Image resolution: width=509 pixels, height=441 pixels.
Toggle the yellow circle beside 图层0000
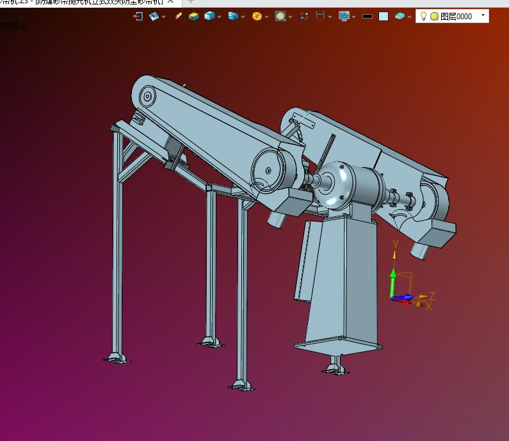(434, 17)
